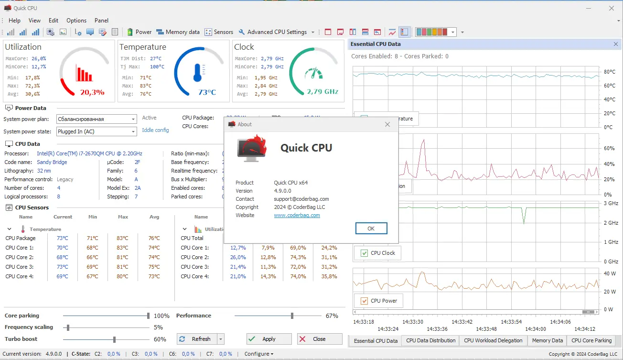Open the arrow next to Refresh button

[x=220, y=339]
